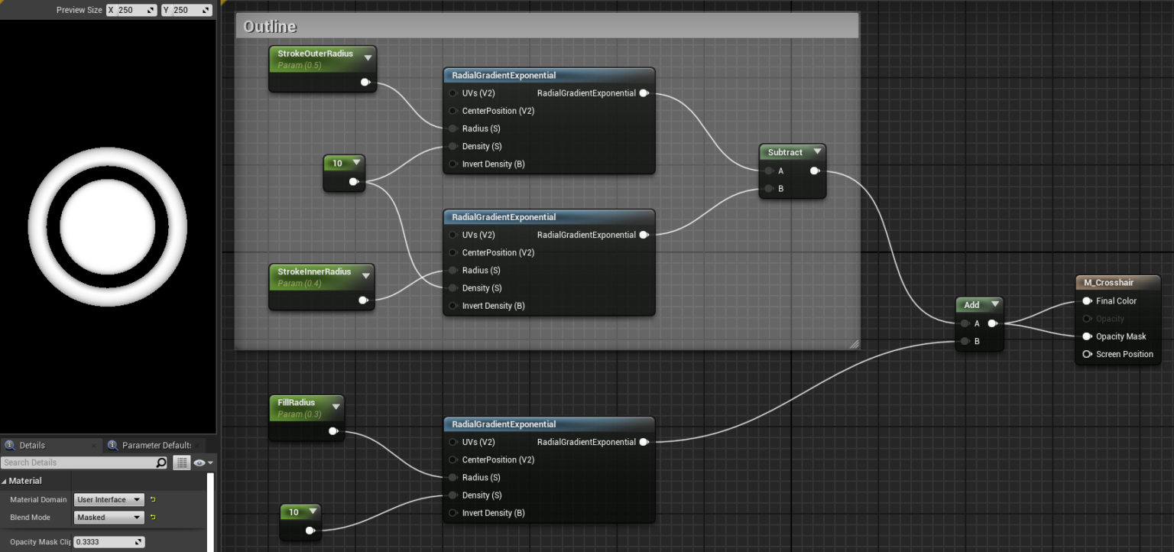Screen dimensions: 1174x552
Task: Click the Final Color input pin on M_Crosshair
Action: point(1088,300)
